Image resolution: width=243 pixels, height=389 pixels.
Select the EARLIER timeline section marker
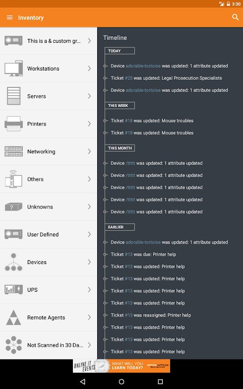tap(120, 227)
